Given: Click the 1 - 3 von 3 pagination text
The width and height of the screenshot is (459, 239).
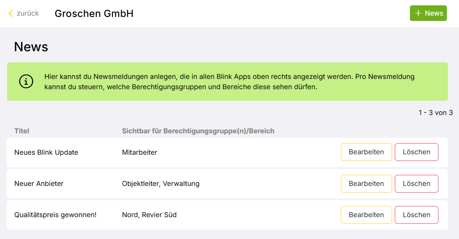Looking at the screenshot, I should pos(435,113).
